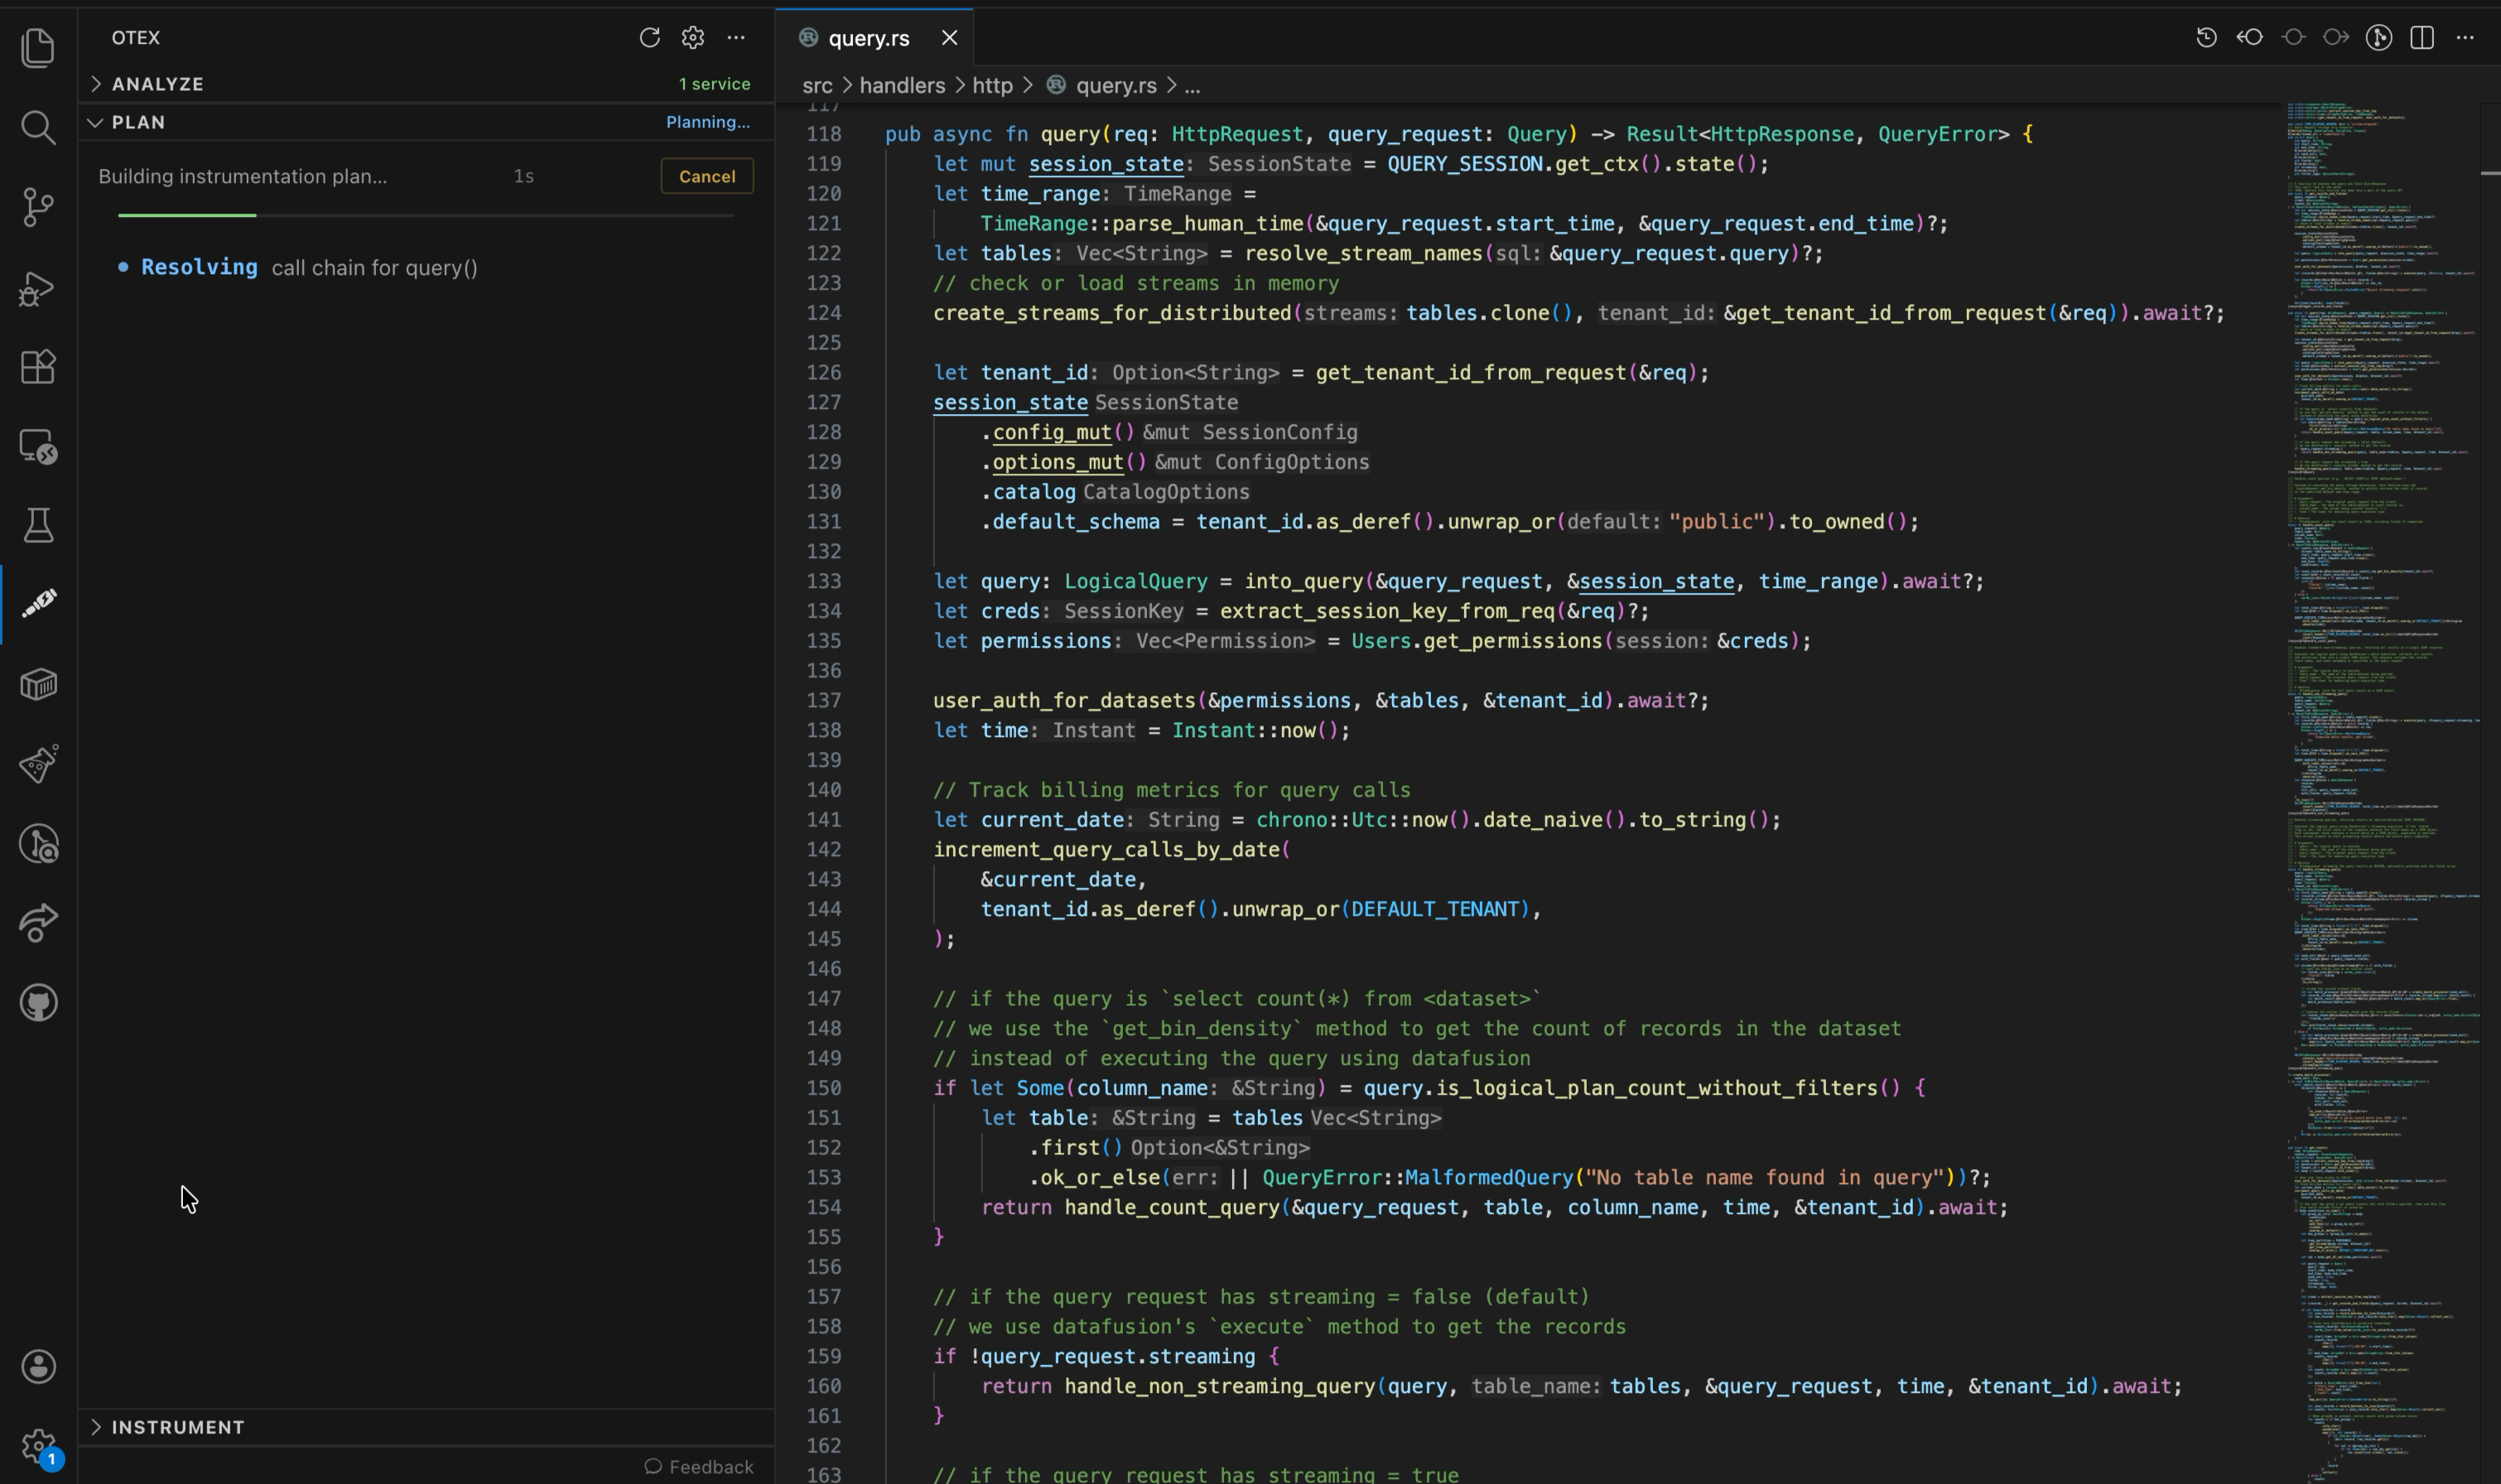The width and height of the screenshot is (2501, 1484).
Task: Open the Remote Explorer view
Action: click(38, 446)
